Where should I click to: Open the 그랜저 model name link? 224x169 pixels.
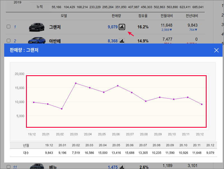pyautogui.click(x=55, y=27)
